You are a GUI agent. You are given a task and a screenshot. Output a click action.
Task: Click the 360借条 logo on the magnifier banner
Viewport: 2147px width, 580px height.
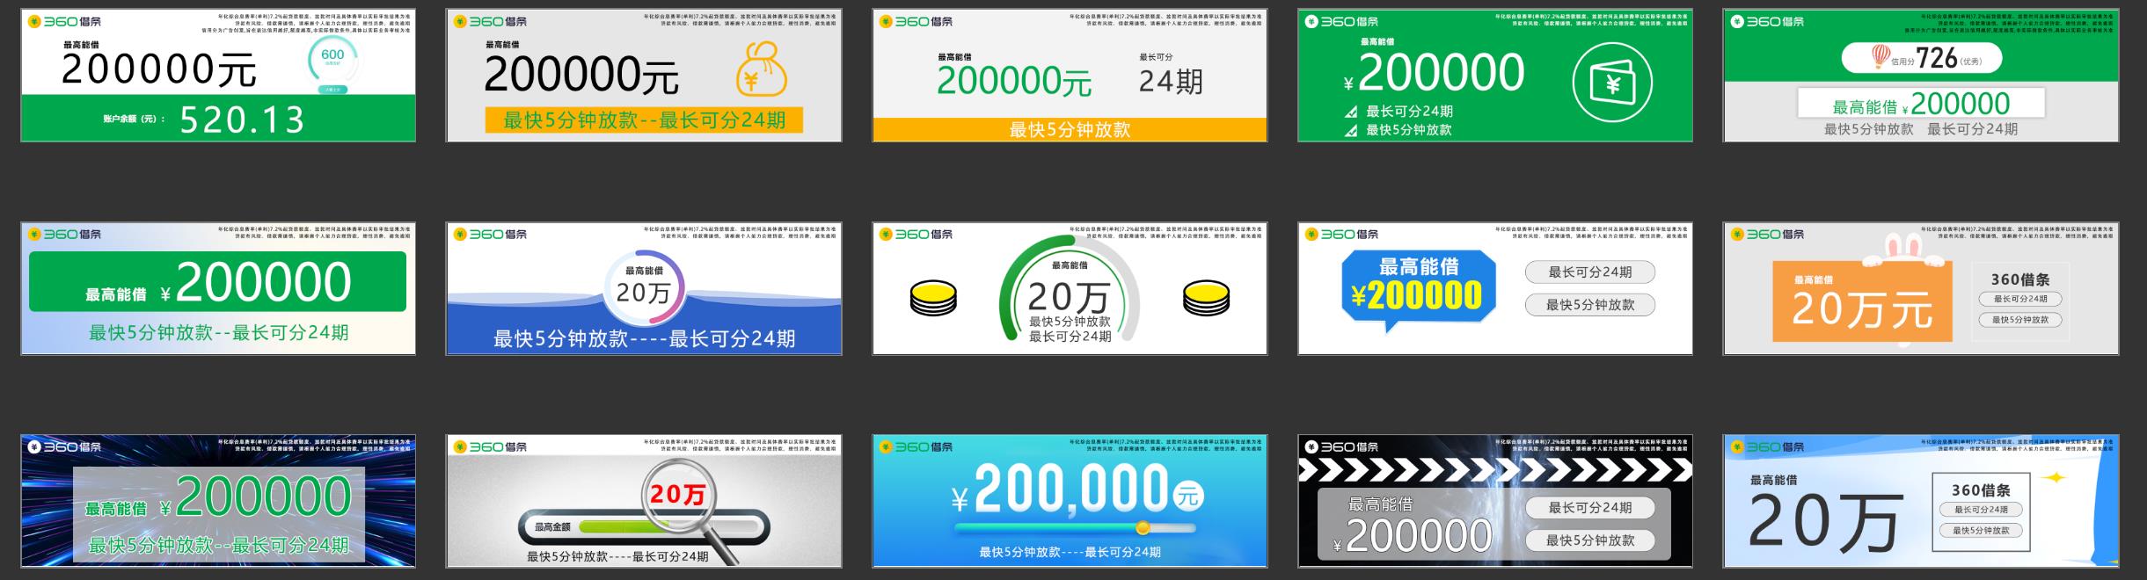[490, 446]
